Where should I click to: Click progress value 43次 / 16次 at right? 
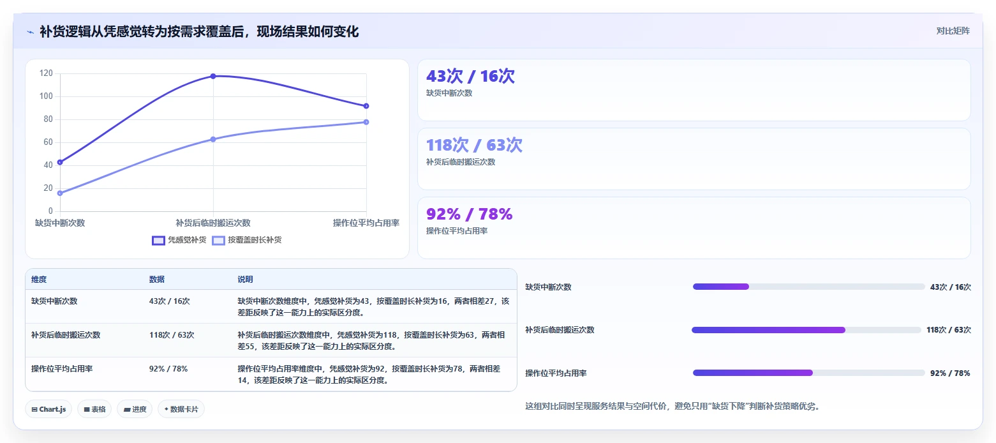click(951, 287)
